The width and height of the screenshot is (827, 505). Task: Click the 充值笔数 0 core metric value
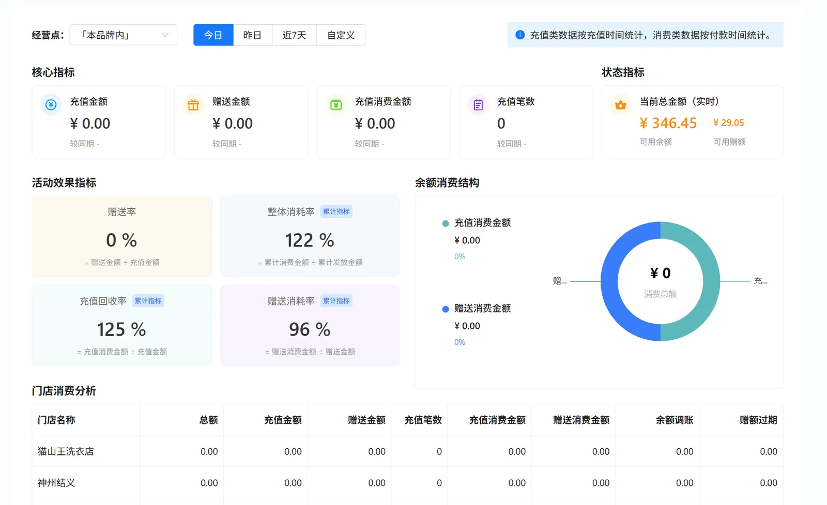pos(501,123)
